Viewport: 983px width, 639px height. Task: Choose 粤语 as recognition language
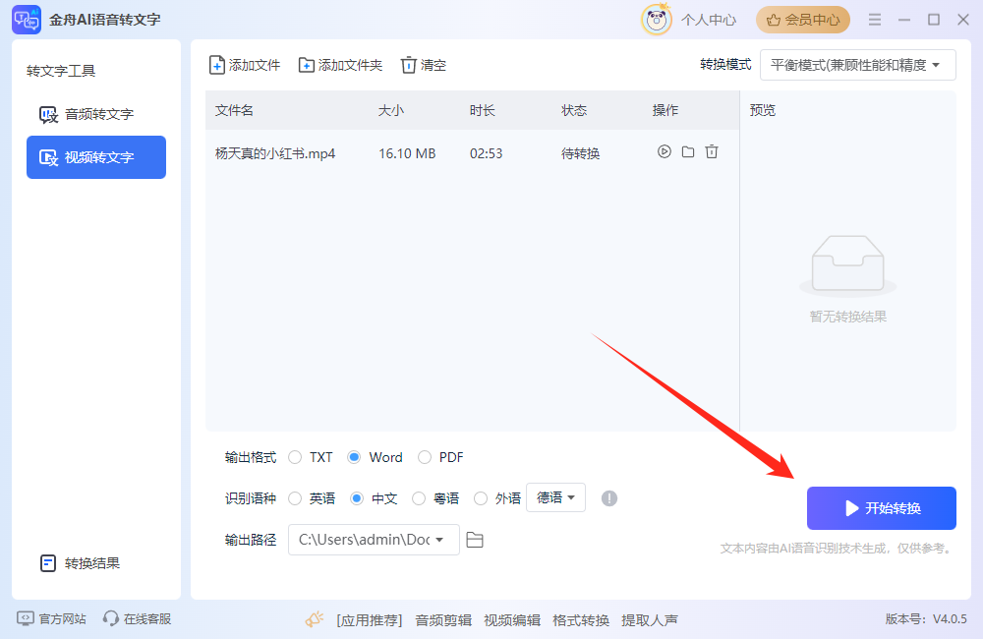click(x=419, y=498)
